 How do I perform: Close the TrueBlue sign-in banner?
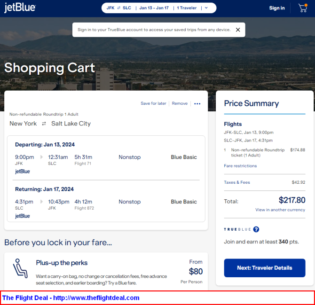(x=238, y=30)
